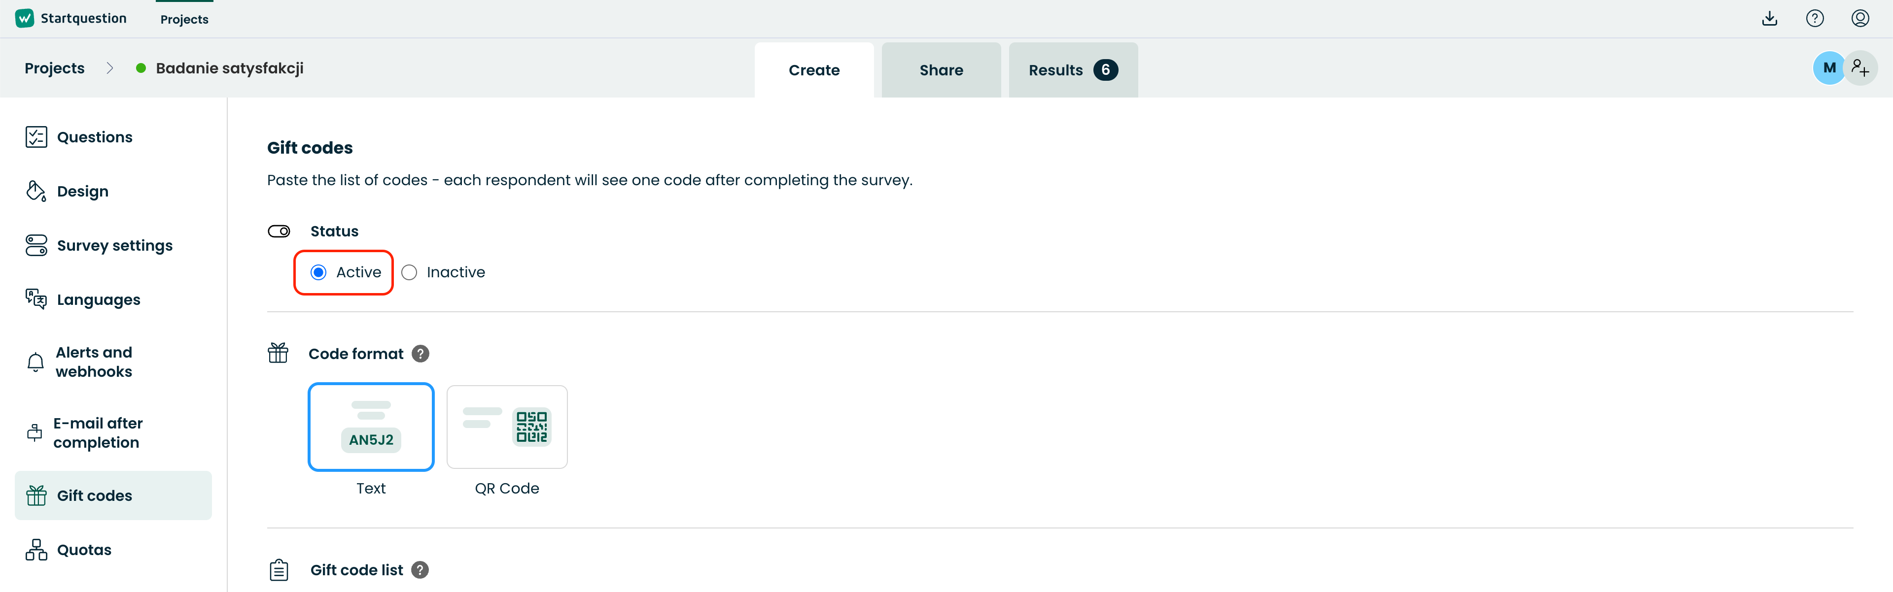Click the M user avatar
The image size is (1893, 592).
coord(1829,68)
